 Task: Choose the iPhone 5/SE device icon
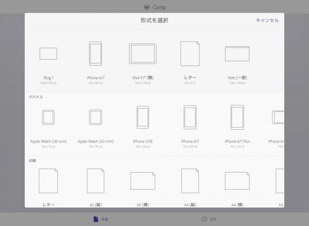point(143,117)
